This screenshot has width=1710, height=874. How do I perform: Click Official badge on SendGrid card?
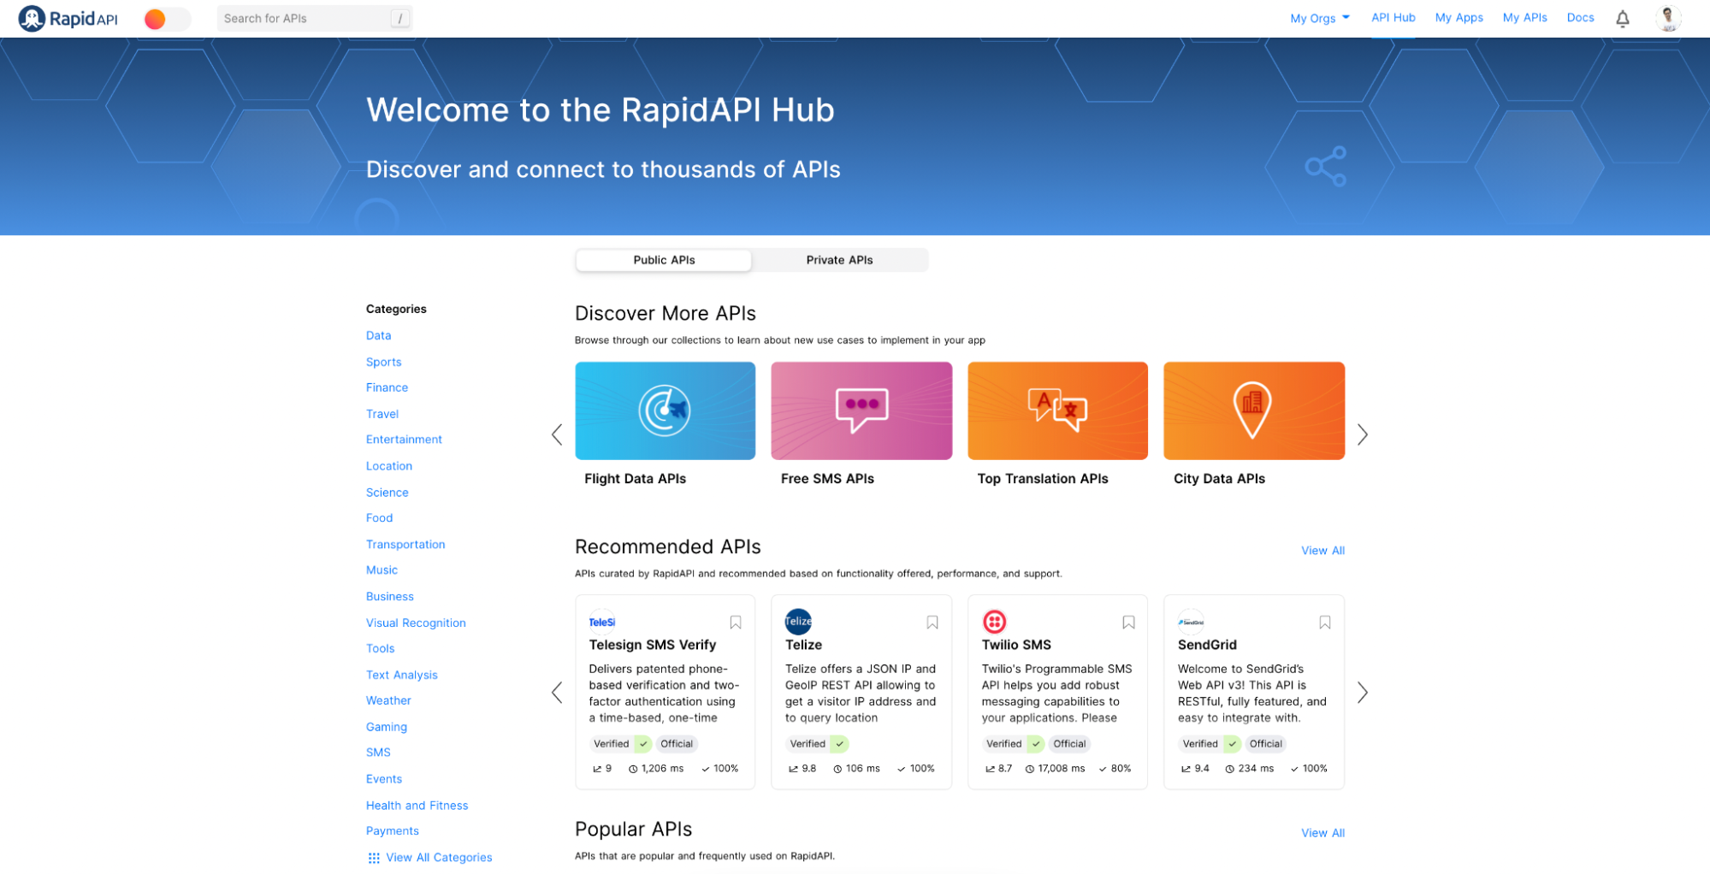click(x=1265, y=745)
